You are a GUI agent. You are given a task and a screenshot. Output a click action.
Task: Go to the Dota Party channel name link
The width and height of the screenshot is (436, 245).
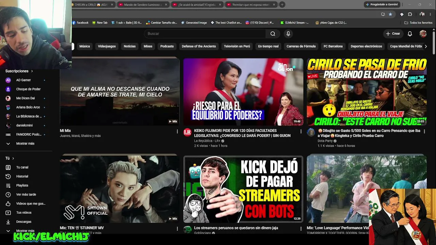325,141
